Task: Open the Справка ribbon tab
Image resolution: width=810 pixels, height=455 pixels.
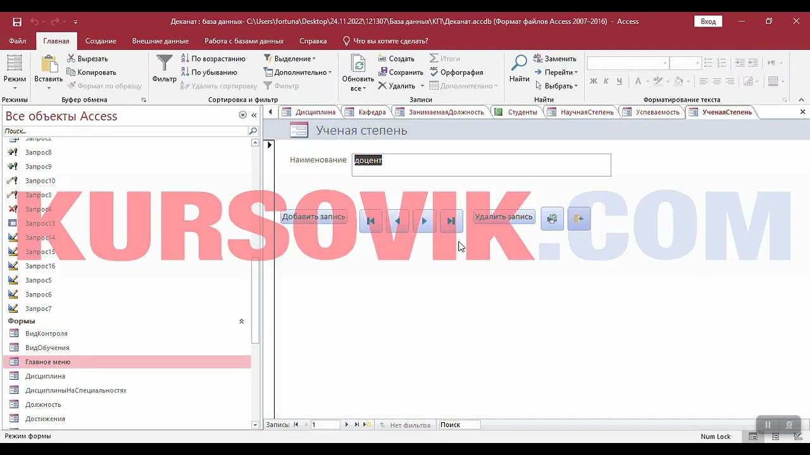Action: [x=313, y=41]
